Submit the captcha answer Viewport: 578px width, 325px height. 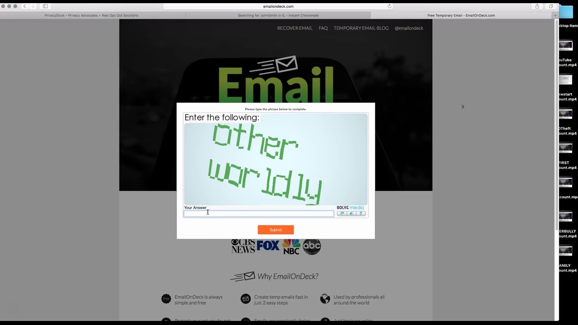tap(275, 230)
